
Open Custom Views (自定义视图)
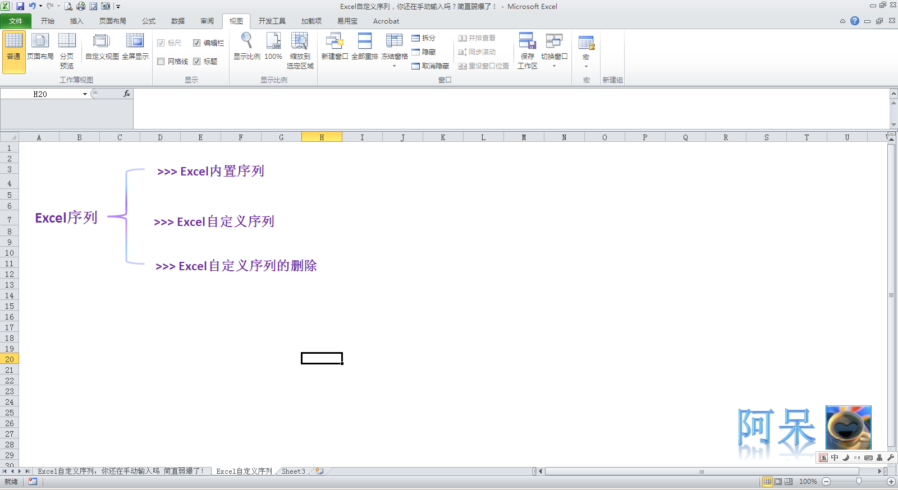(x=102, y=47)
